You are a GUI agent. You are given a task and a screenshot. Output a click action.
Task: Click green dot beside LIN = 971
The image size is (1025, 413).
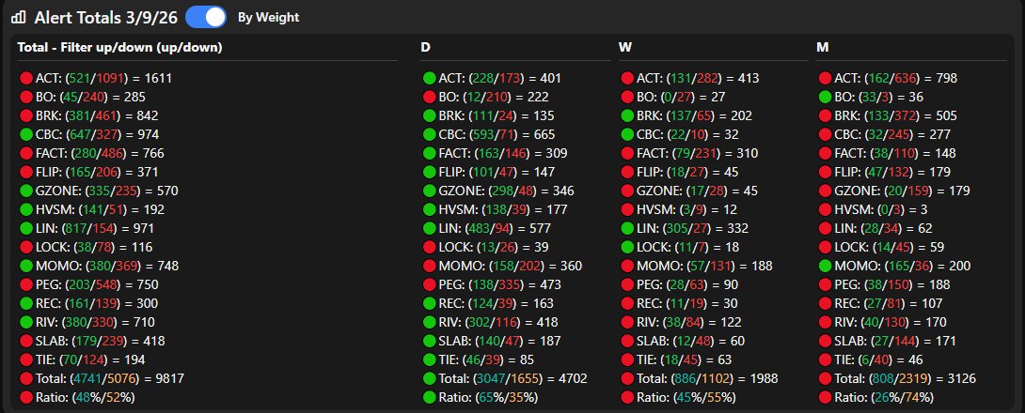[x=26, y=229]
